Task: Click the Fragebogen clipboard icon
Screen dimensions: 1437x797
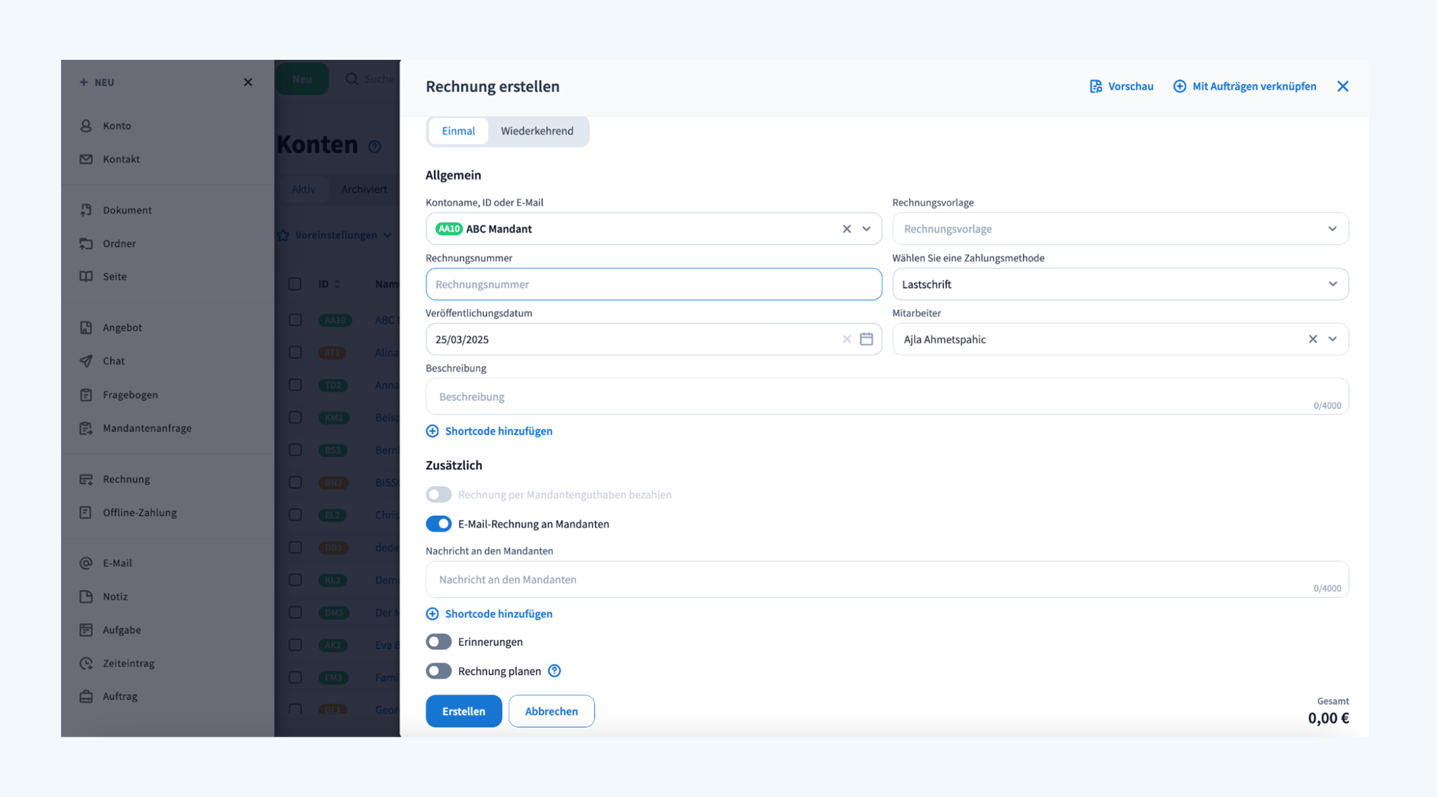Action: (x=86, y=395)
